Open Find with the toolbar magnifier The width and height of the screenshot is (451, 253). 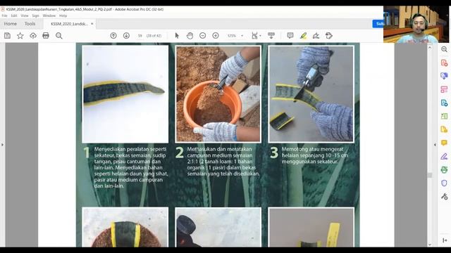pyautogui.click(x=59, y=36)
